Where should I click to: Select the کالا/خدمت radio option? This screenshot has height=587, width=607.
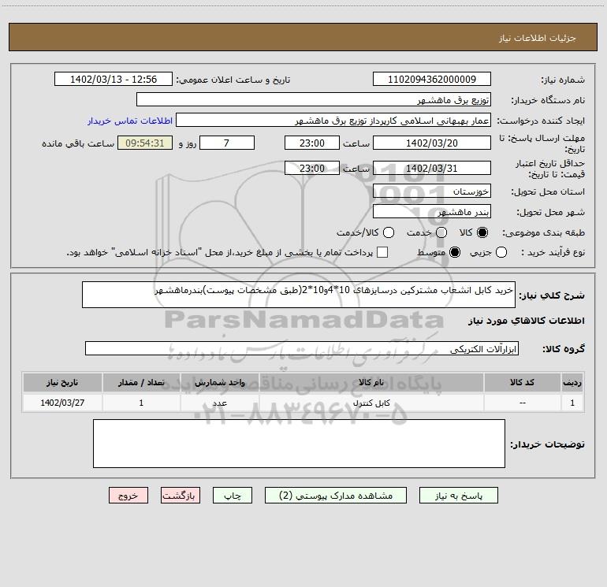tap(389, 232)
